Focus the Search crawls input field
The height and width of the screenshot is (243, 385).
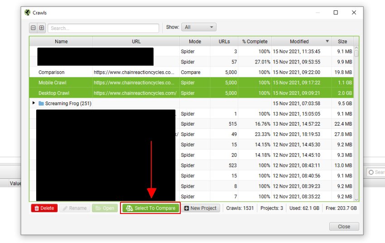(103, 28)
